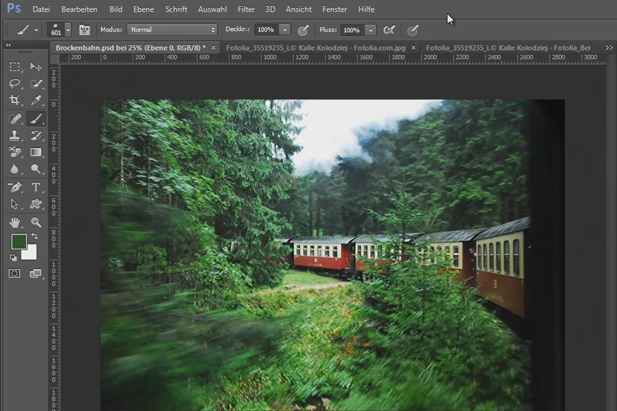This screenshot has width=617, height=411.
Task: Select the History Brush tool
Action: 35,136
